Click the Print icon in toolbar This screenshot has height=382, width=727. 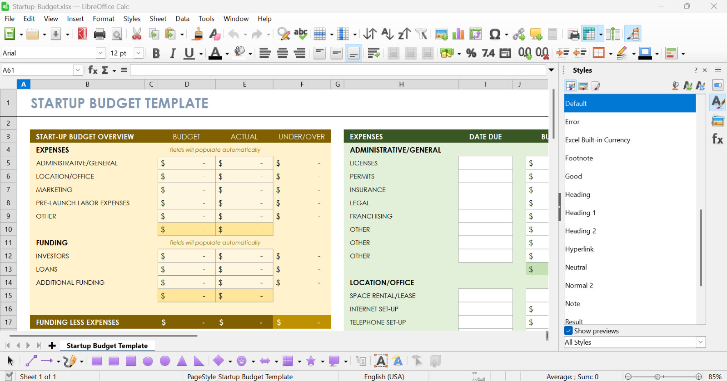[100, 34]
